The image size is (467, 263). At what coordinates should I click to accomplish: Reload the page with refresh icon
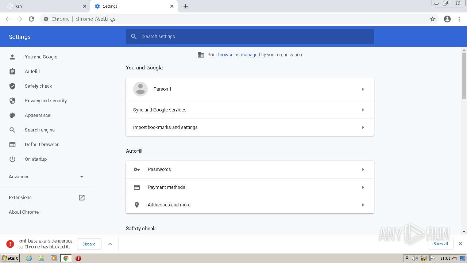(x=31, y=19)
